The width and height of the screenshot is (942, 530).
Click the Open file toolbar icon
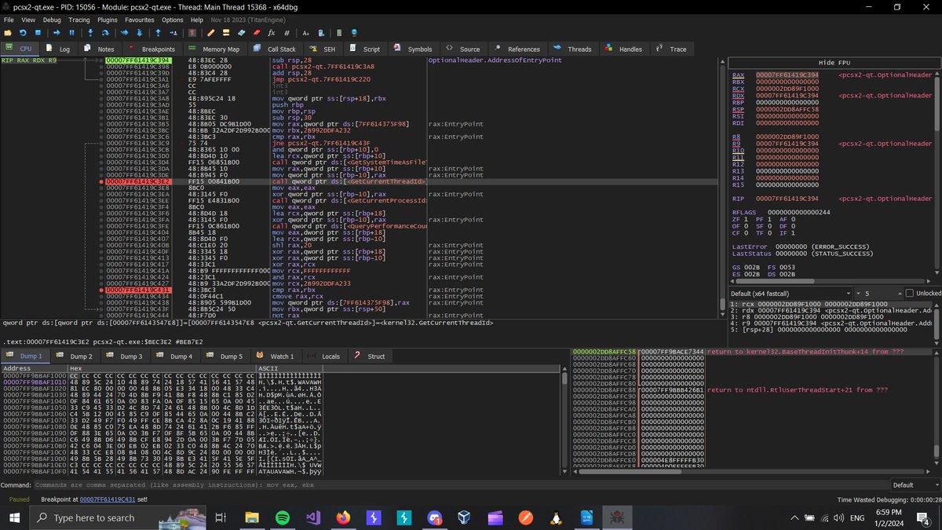pos(7,33)
